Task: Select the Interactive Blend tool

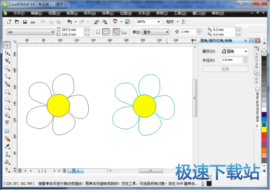Action: (x=7, y=138)
